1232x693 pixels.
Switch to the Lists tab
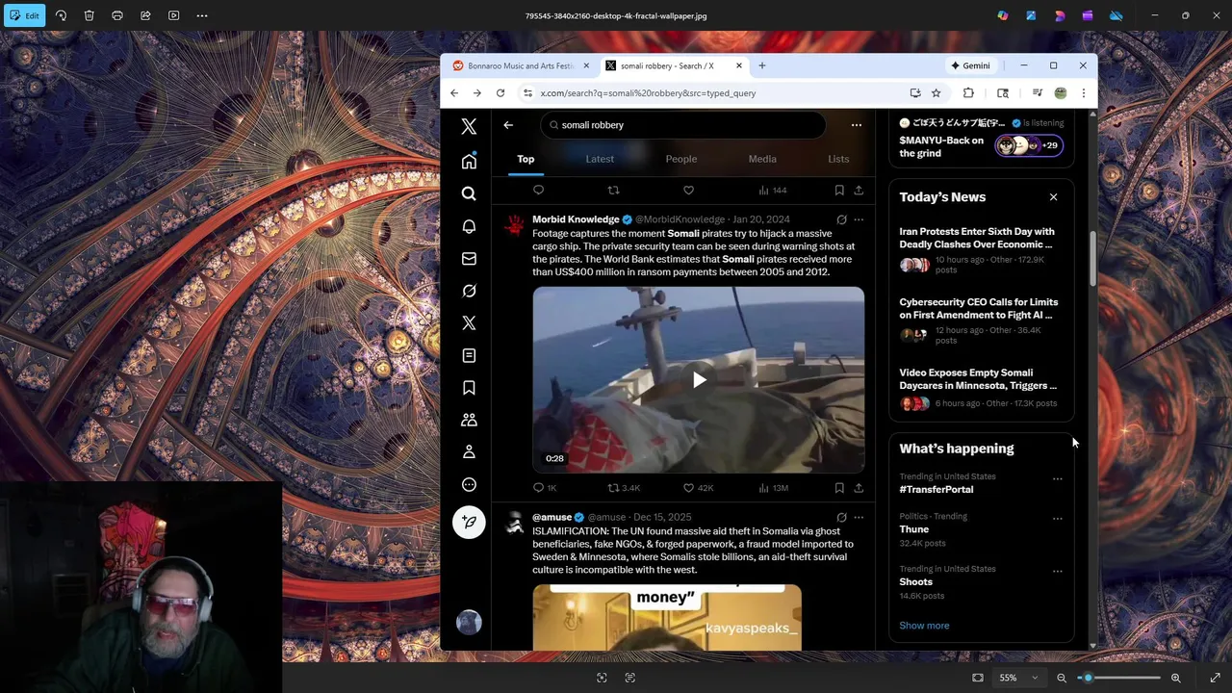pyautogui.click(x=838, y=159)
